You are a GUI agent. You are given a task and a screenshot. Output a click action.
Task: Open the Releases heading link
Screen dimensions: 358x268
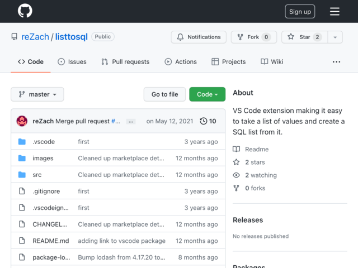coord(248,220)
